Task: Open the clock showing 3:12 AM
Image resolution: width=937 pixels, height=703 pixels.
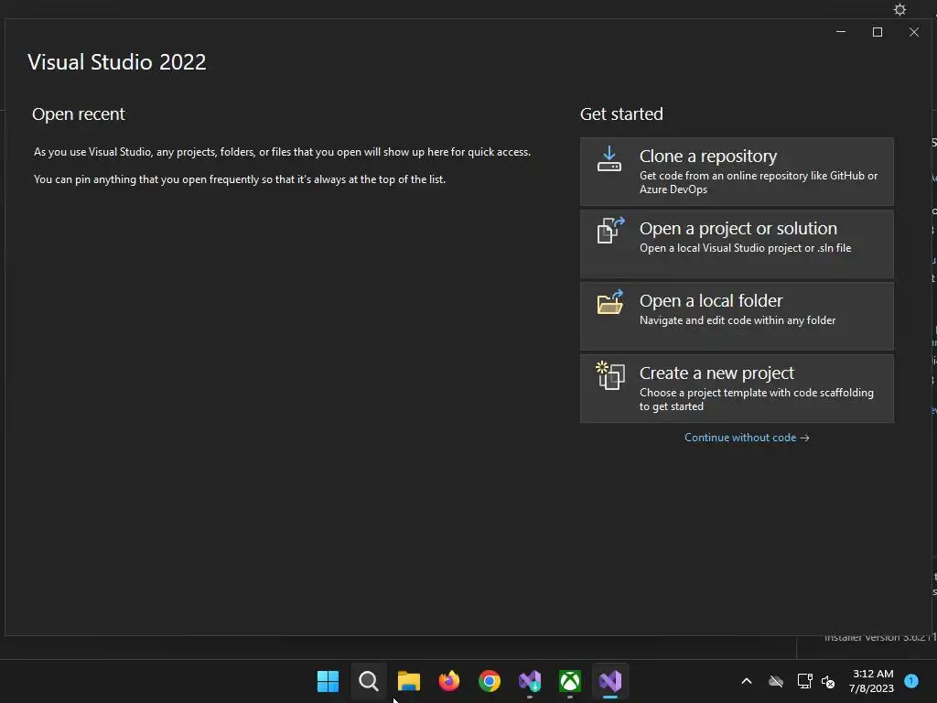Action: [871, 681]
